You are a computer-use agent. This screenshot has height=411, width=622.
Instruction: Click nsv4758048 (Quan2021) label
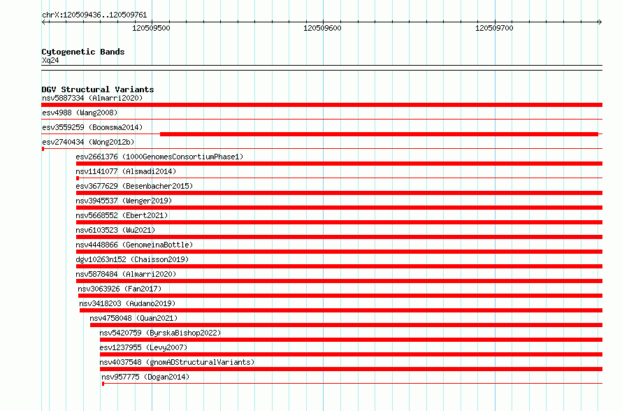click(133, 318)
